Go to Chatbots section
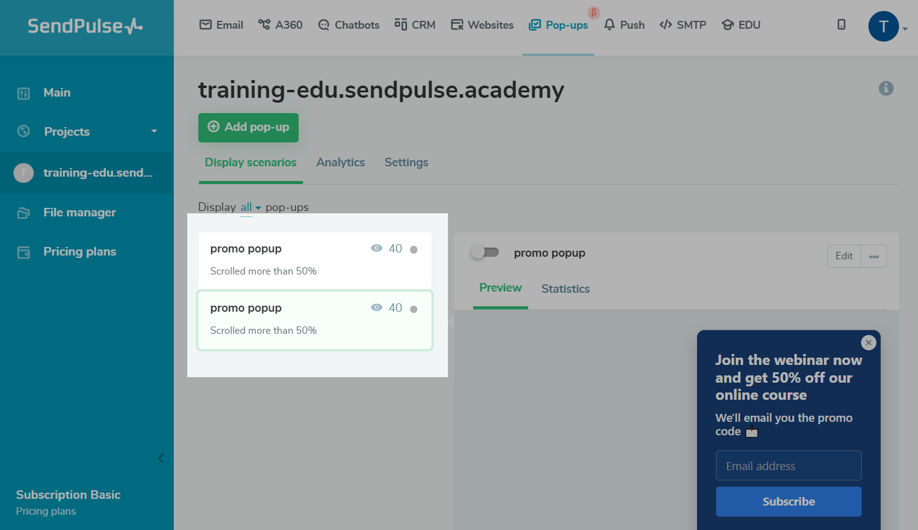Viewport: 918px width, 530px height. click(348, 25)
